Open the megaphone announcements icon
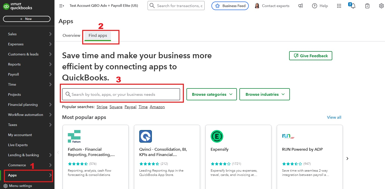Screen dimensions: 385x189 click(x=300, y=6)
